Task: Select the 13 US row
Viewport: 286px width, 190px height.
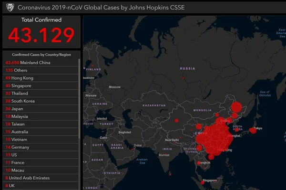Action: (x=41, y=155)
